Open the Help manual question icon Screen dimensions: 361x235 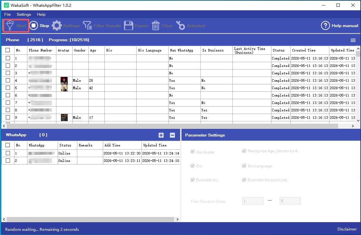click(325, 25)
